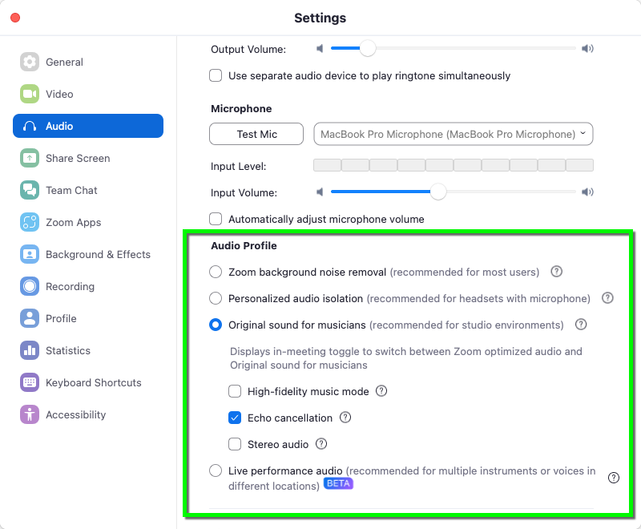Click the Accessibility icon

(x=30, y=414)
